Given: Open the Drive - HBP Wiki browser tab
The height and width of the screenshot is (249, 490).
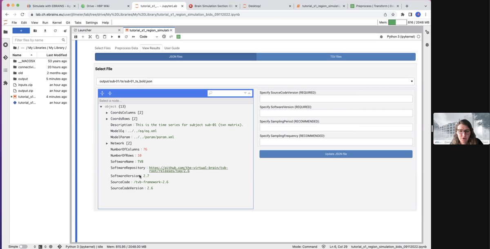Looking at the screenshot, I should pyautogui.click(x=98, y=6).
